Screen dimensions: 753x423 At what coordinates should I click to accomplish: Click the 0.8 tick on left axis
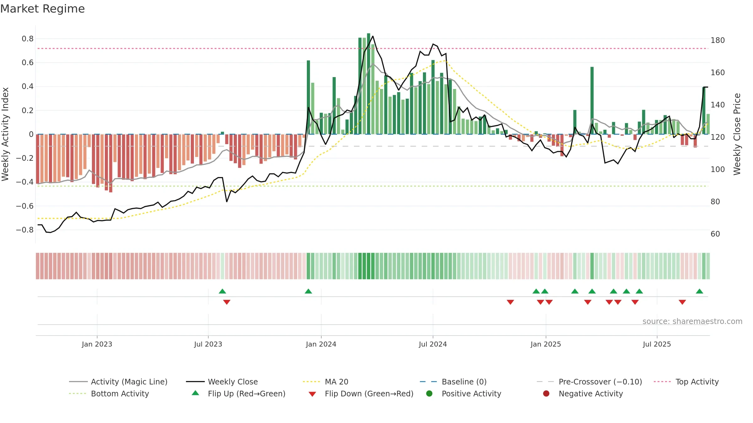pyautogui.click(x=28, y=39)
